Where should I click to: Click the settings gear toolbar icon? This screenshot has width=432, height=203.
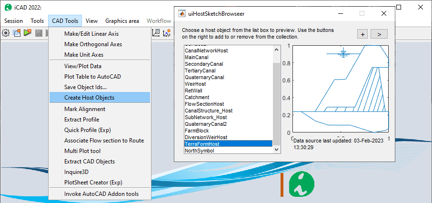pos(6,33)
